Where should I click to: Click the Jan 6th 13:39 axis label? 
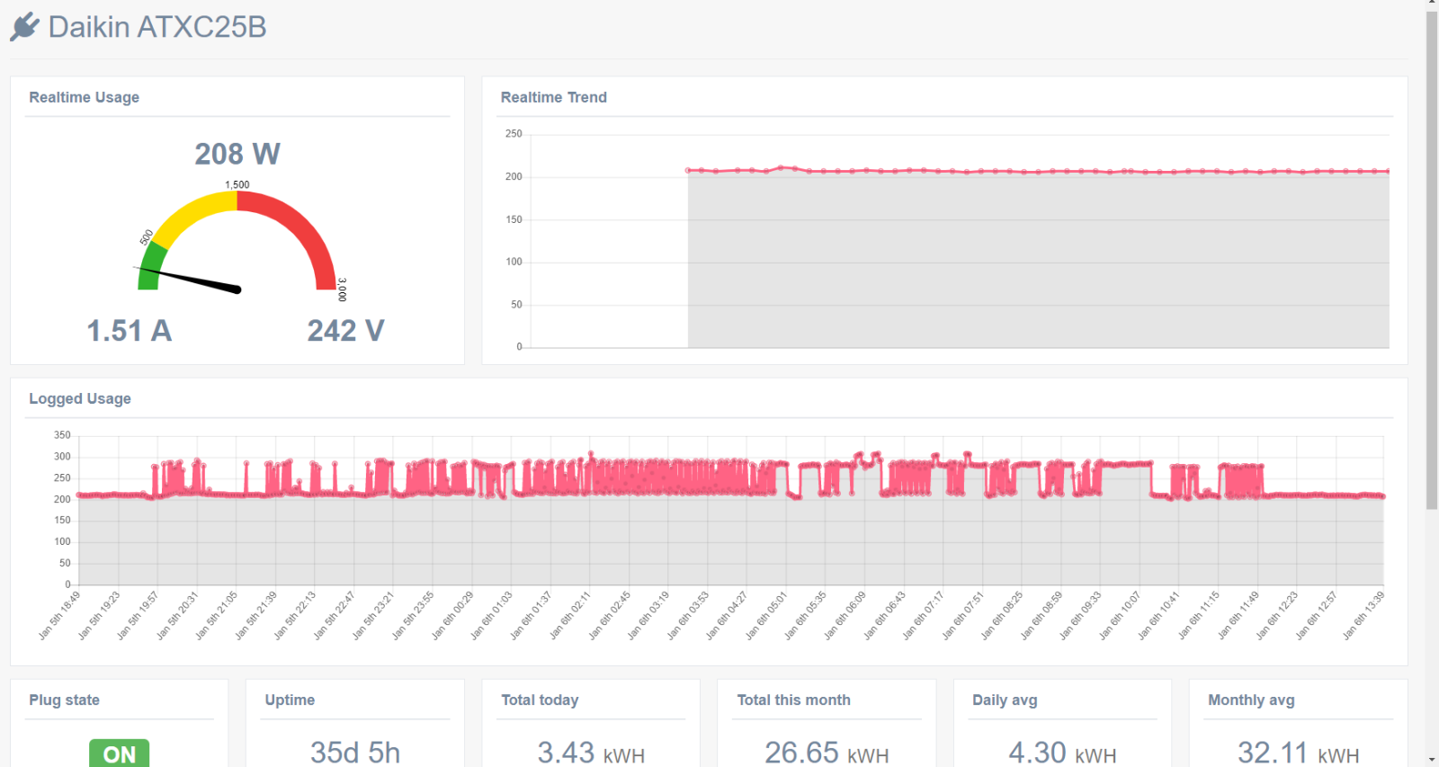point(1364,615)
